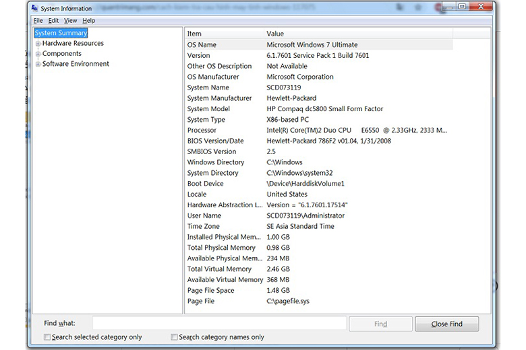Click the Find button
The height and width of the screenshot is (350, 526).
[380, 324]
